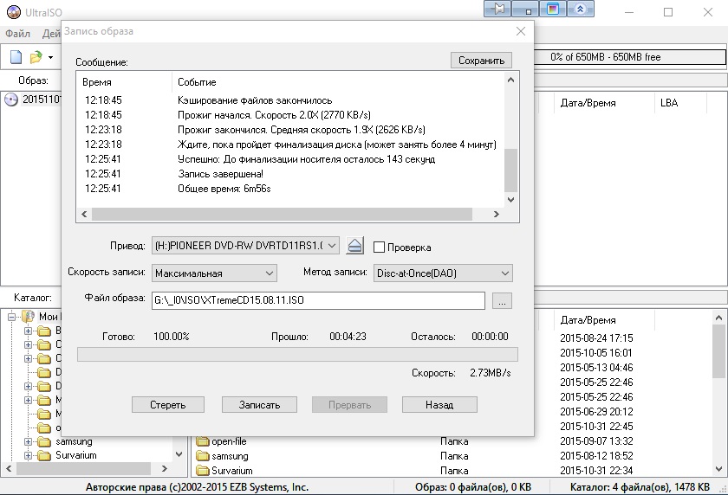
Task: Select the Survarium tree item
Action: click(76, 455)
